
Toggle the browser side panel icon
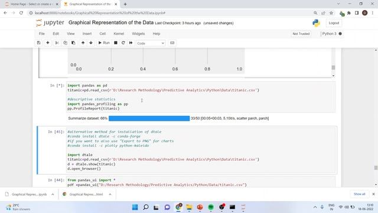(357, 13)
